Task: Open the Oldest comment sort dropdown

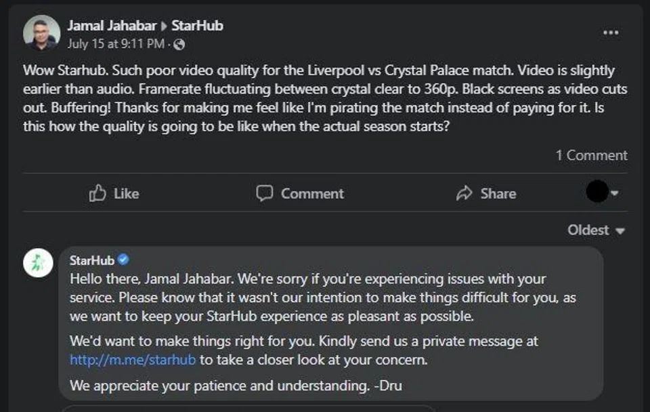Action: click(x=596, y=230)
